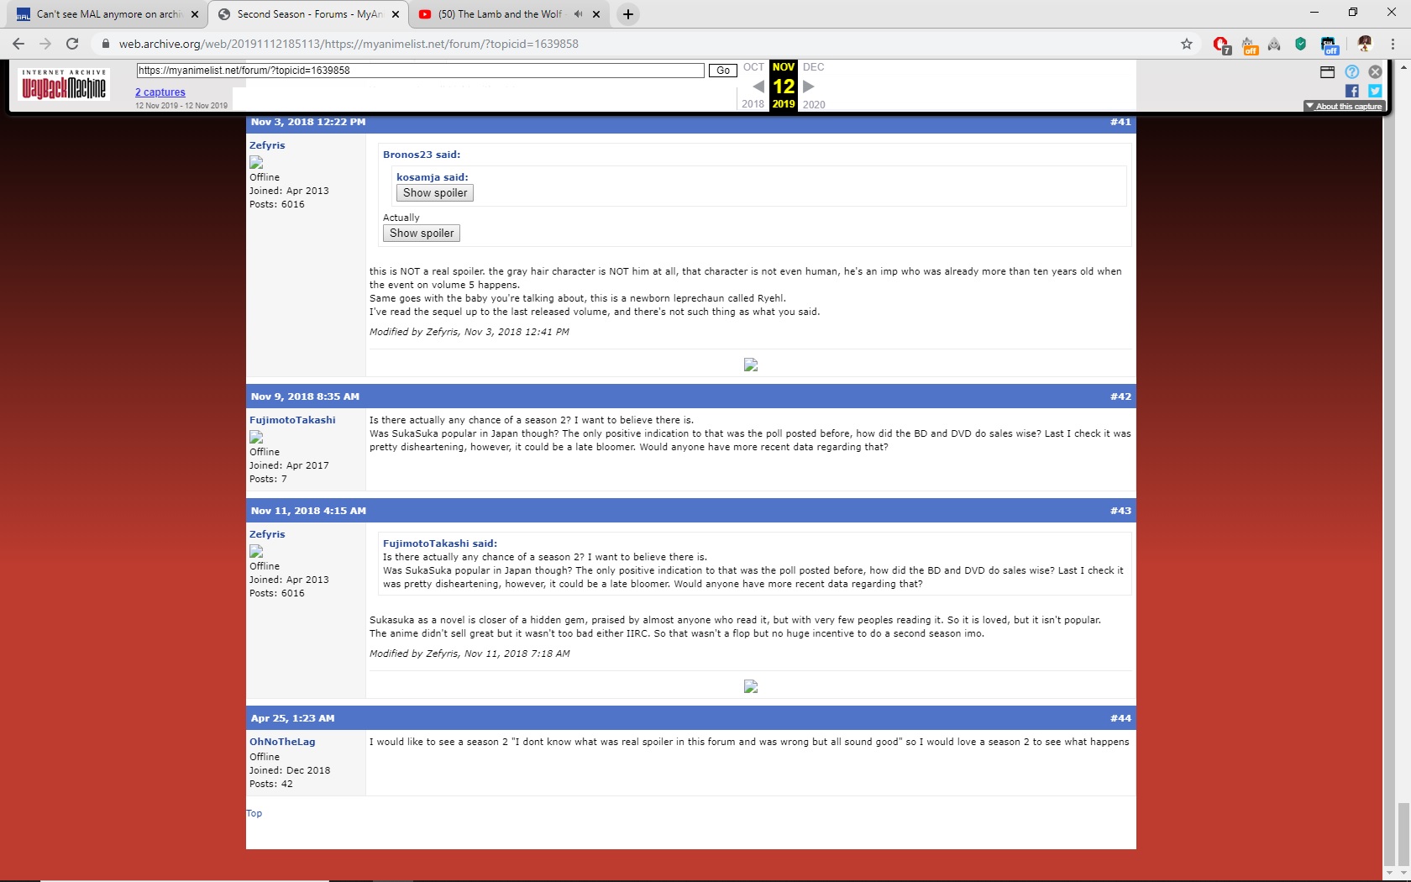
Task: Open 'FujimotoTakashi said:' quote link
Action: click(x=440, y=543)
